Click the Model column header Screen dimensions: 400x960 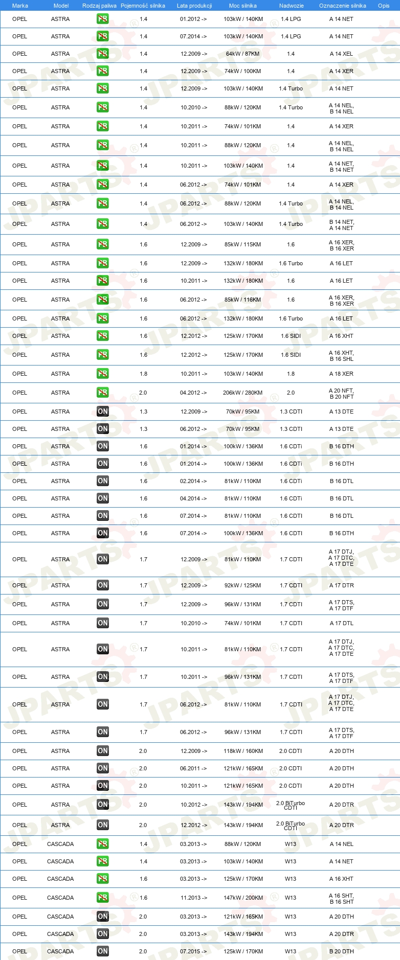click(61, 6)
